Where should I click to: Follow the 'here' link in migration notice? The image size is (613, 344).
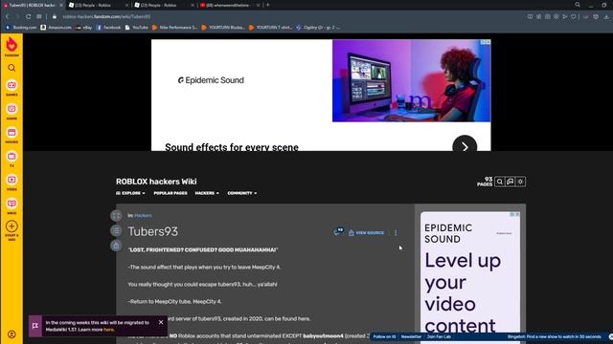tap(108, 330)
